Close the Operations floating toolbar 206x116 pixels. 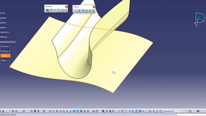pos(67,6)
